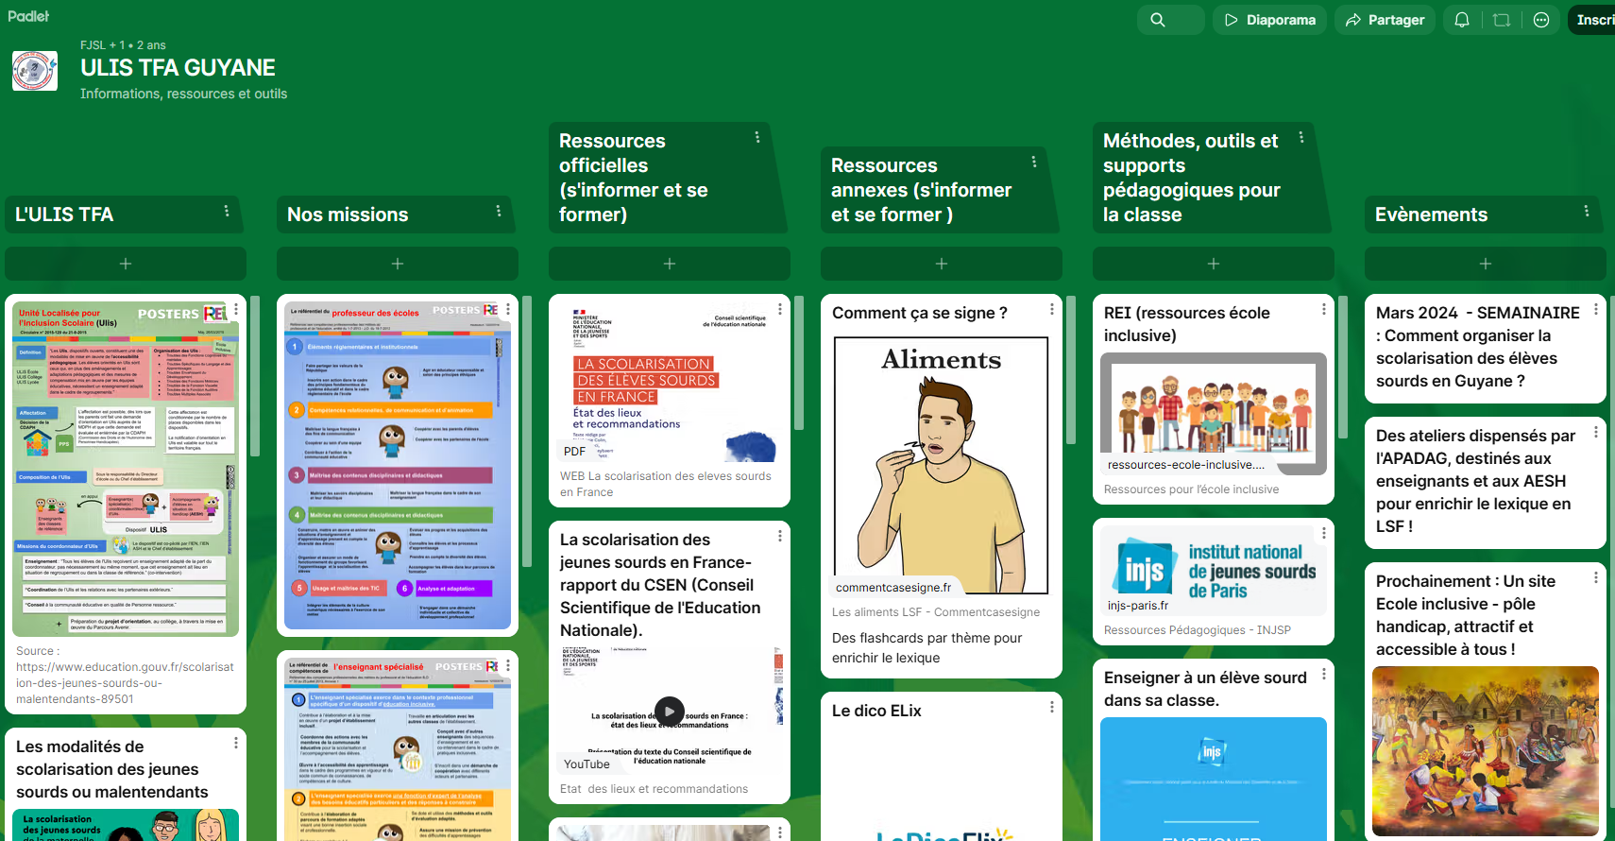The width and height of the screenshot is (1615, 841).
Task: Open the three-dot more options menu in top bar
Action: [1541, 20]
